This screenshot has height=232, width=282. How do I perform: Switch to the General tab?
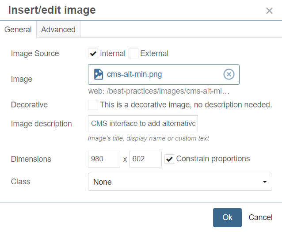[18, 30]
